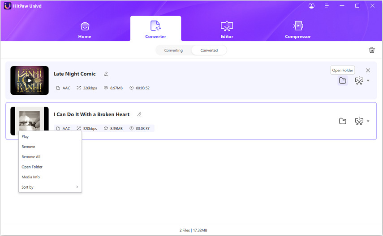Open folder for Late Night Comic
The width and height of the screenshot is (383, 236).
click(342, 80)
